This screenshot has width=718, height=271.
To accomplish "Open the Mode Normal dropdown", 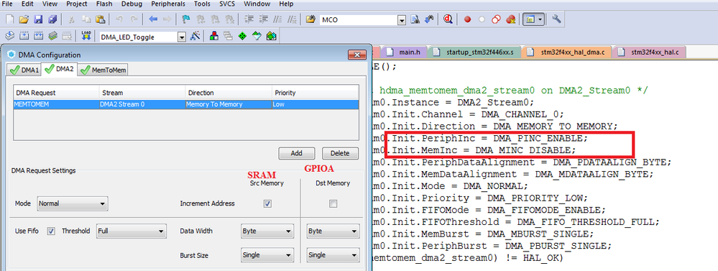I will 73,203.
